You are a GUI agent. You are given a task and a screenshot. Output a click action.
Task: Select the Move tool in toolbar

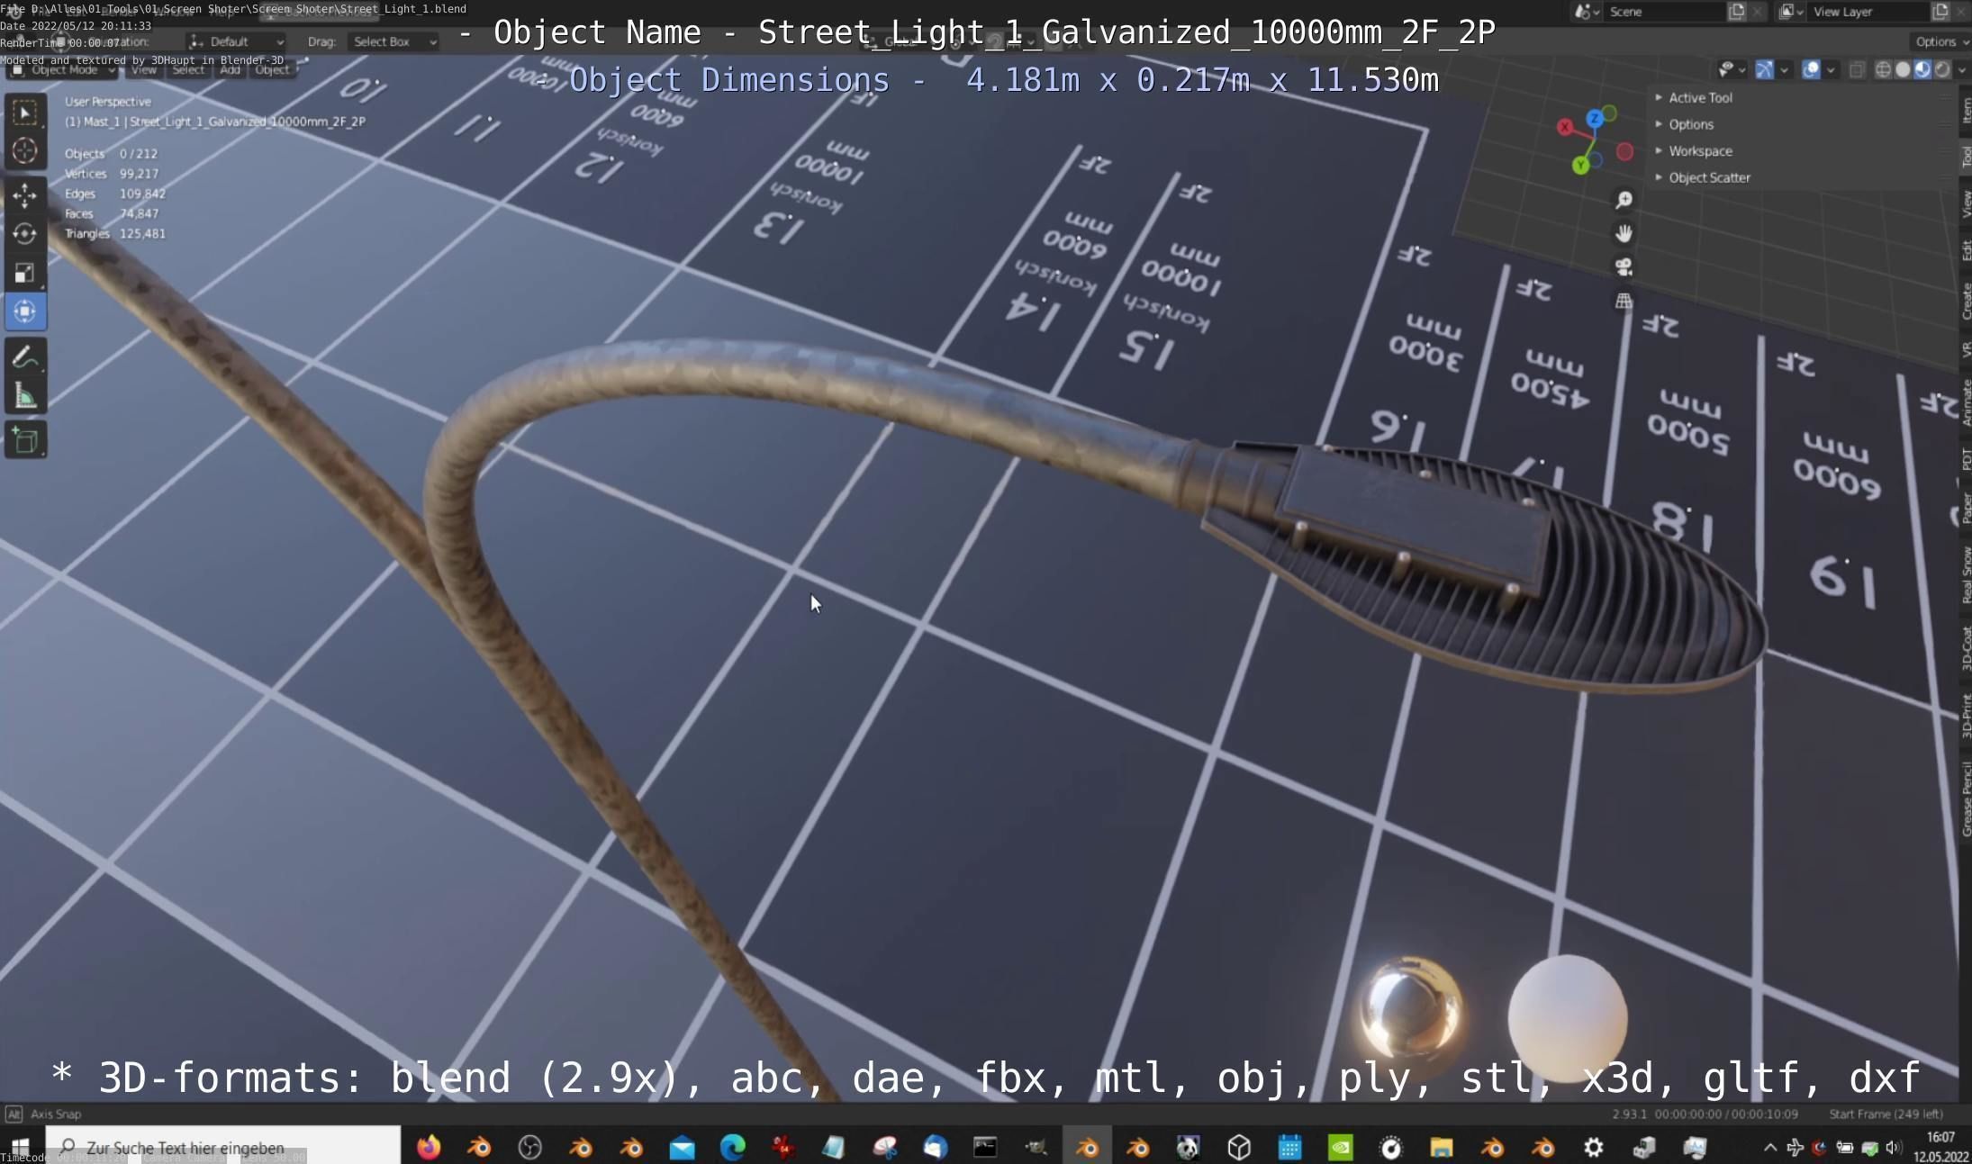(x=24, y=194)
